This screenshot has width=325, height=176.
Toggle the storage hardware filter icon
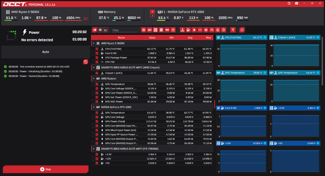point(161,30)
